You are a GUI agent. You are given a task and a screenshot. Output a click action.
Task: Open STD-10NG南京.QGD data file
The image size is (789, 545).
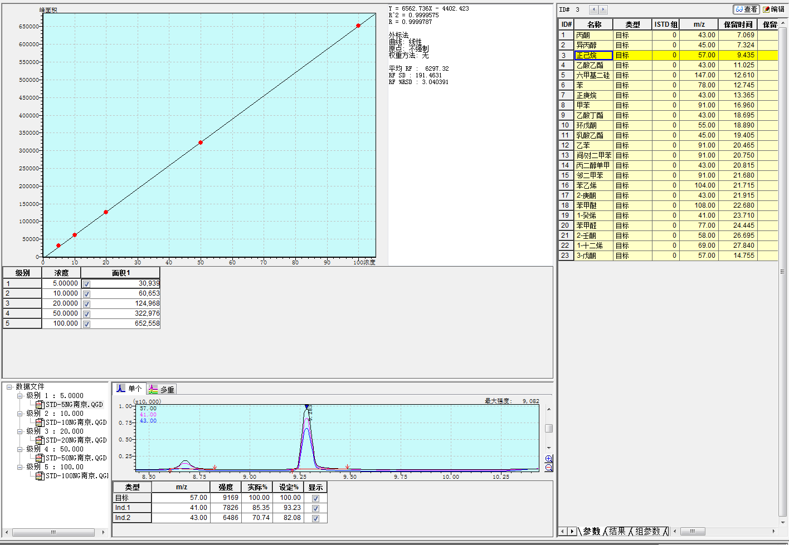point(71,423)
